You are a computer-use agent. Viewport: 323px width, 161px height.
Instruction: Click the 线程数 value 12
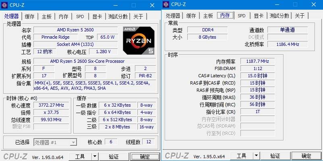(149, 142)
